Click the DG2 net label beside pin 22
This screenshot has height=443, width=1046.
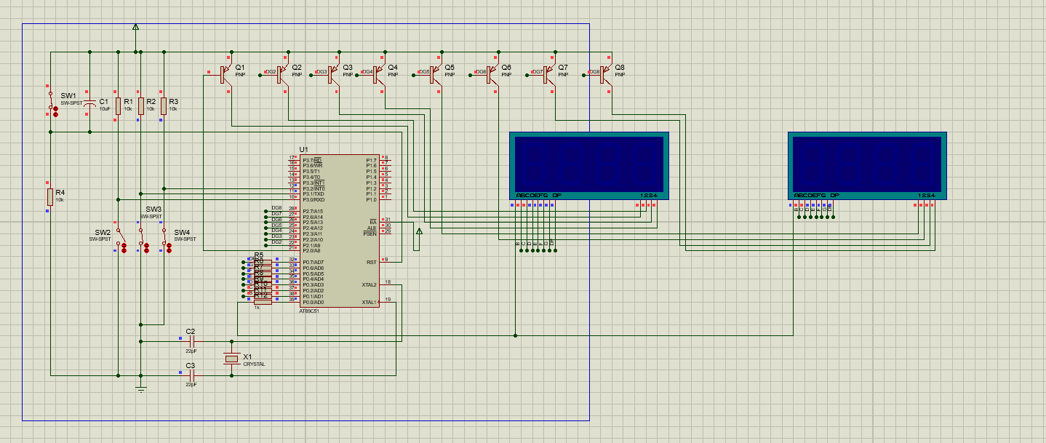tap(276, 242)
